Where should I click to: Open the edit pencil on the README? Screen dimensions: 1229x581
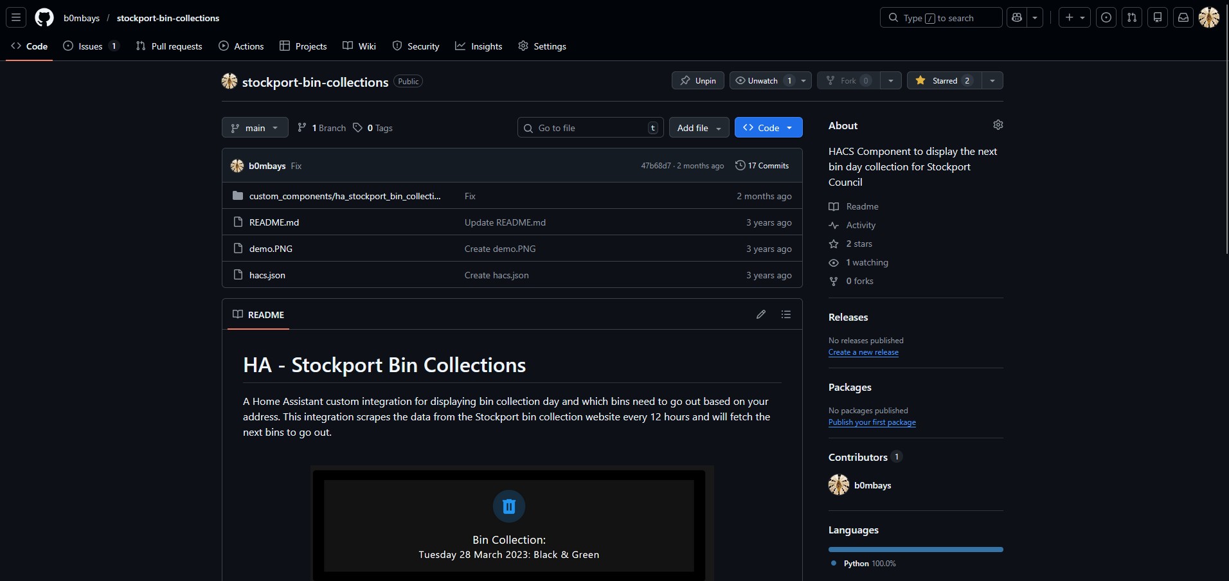click(761, 314)
